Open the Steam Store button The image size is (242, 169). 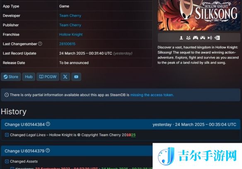11,77
